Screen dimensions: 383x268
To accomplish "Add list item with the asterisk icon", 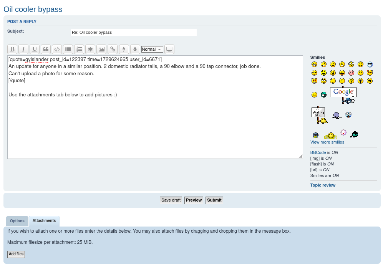I will 90,49.
